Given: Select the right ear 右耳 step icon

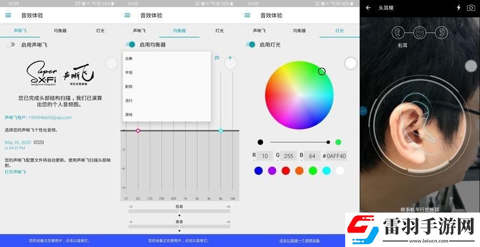Looking at the screenshot, I should (x=397, y=33).
